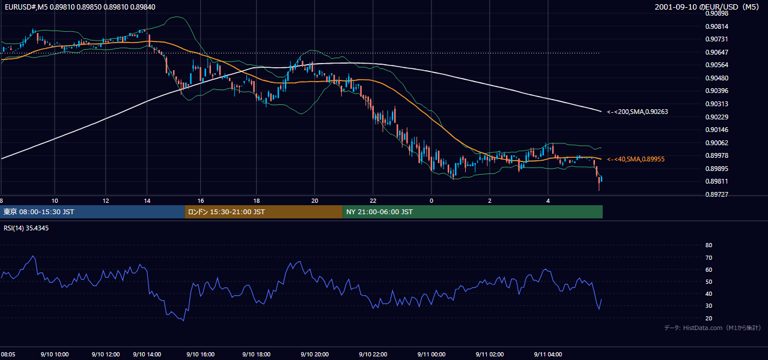Click RSI scale value 70
This screenshot has width=768, height=360.
[x=709, y=257]
